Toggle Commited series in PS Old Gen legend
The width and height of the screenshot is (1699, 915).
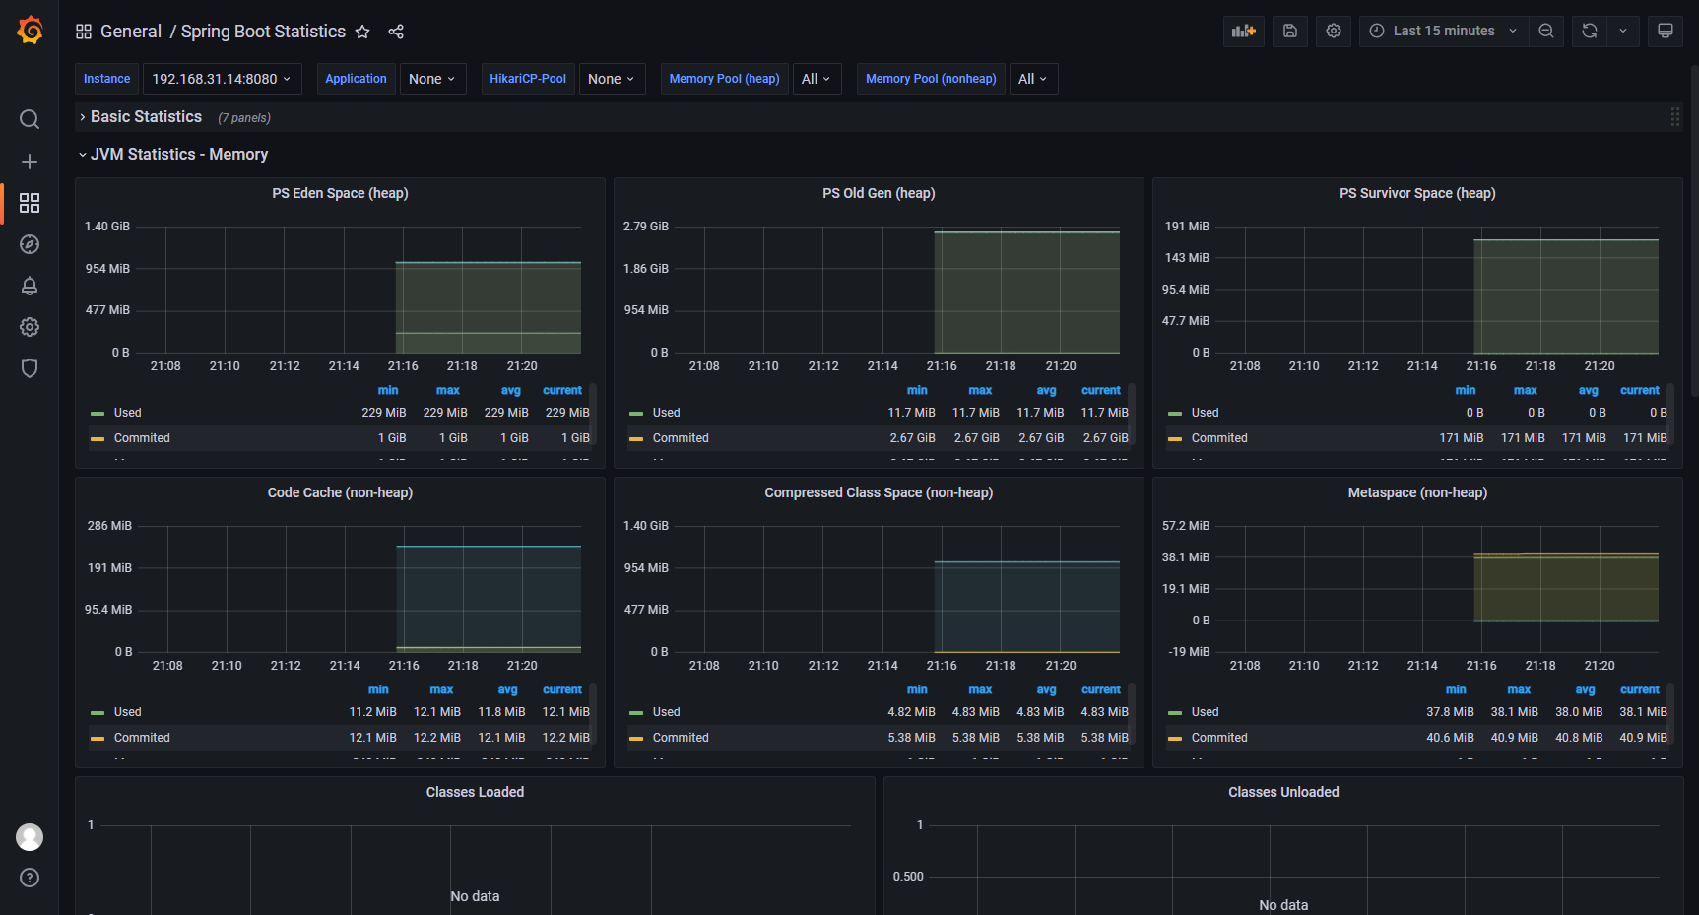click(681, 438)
